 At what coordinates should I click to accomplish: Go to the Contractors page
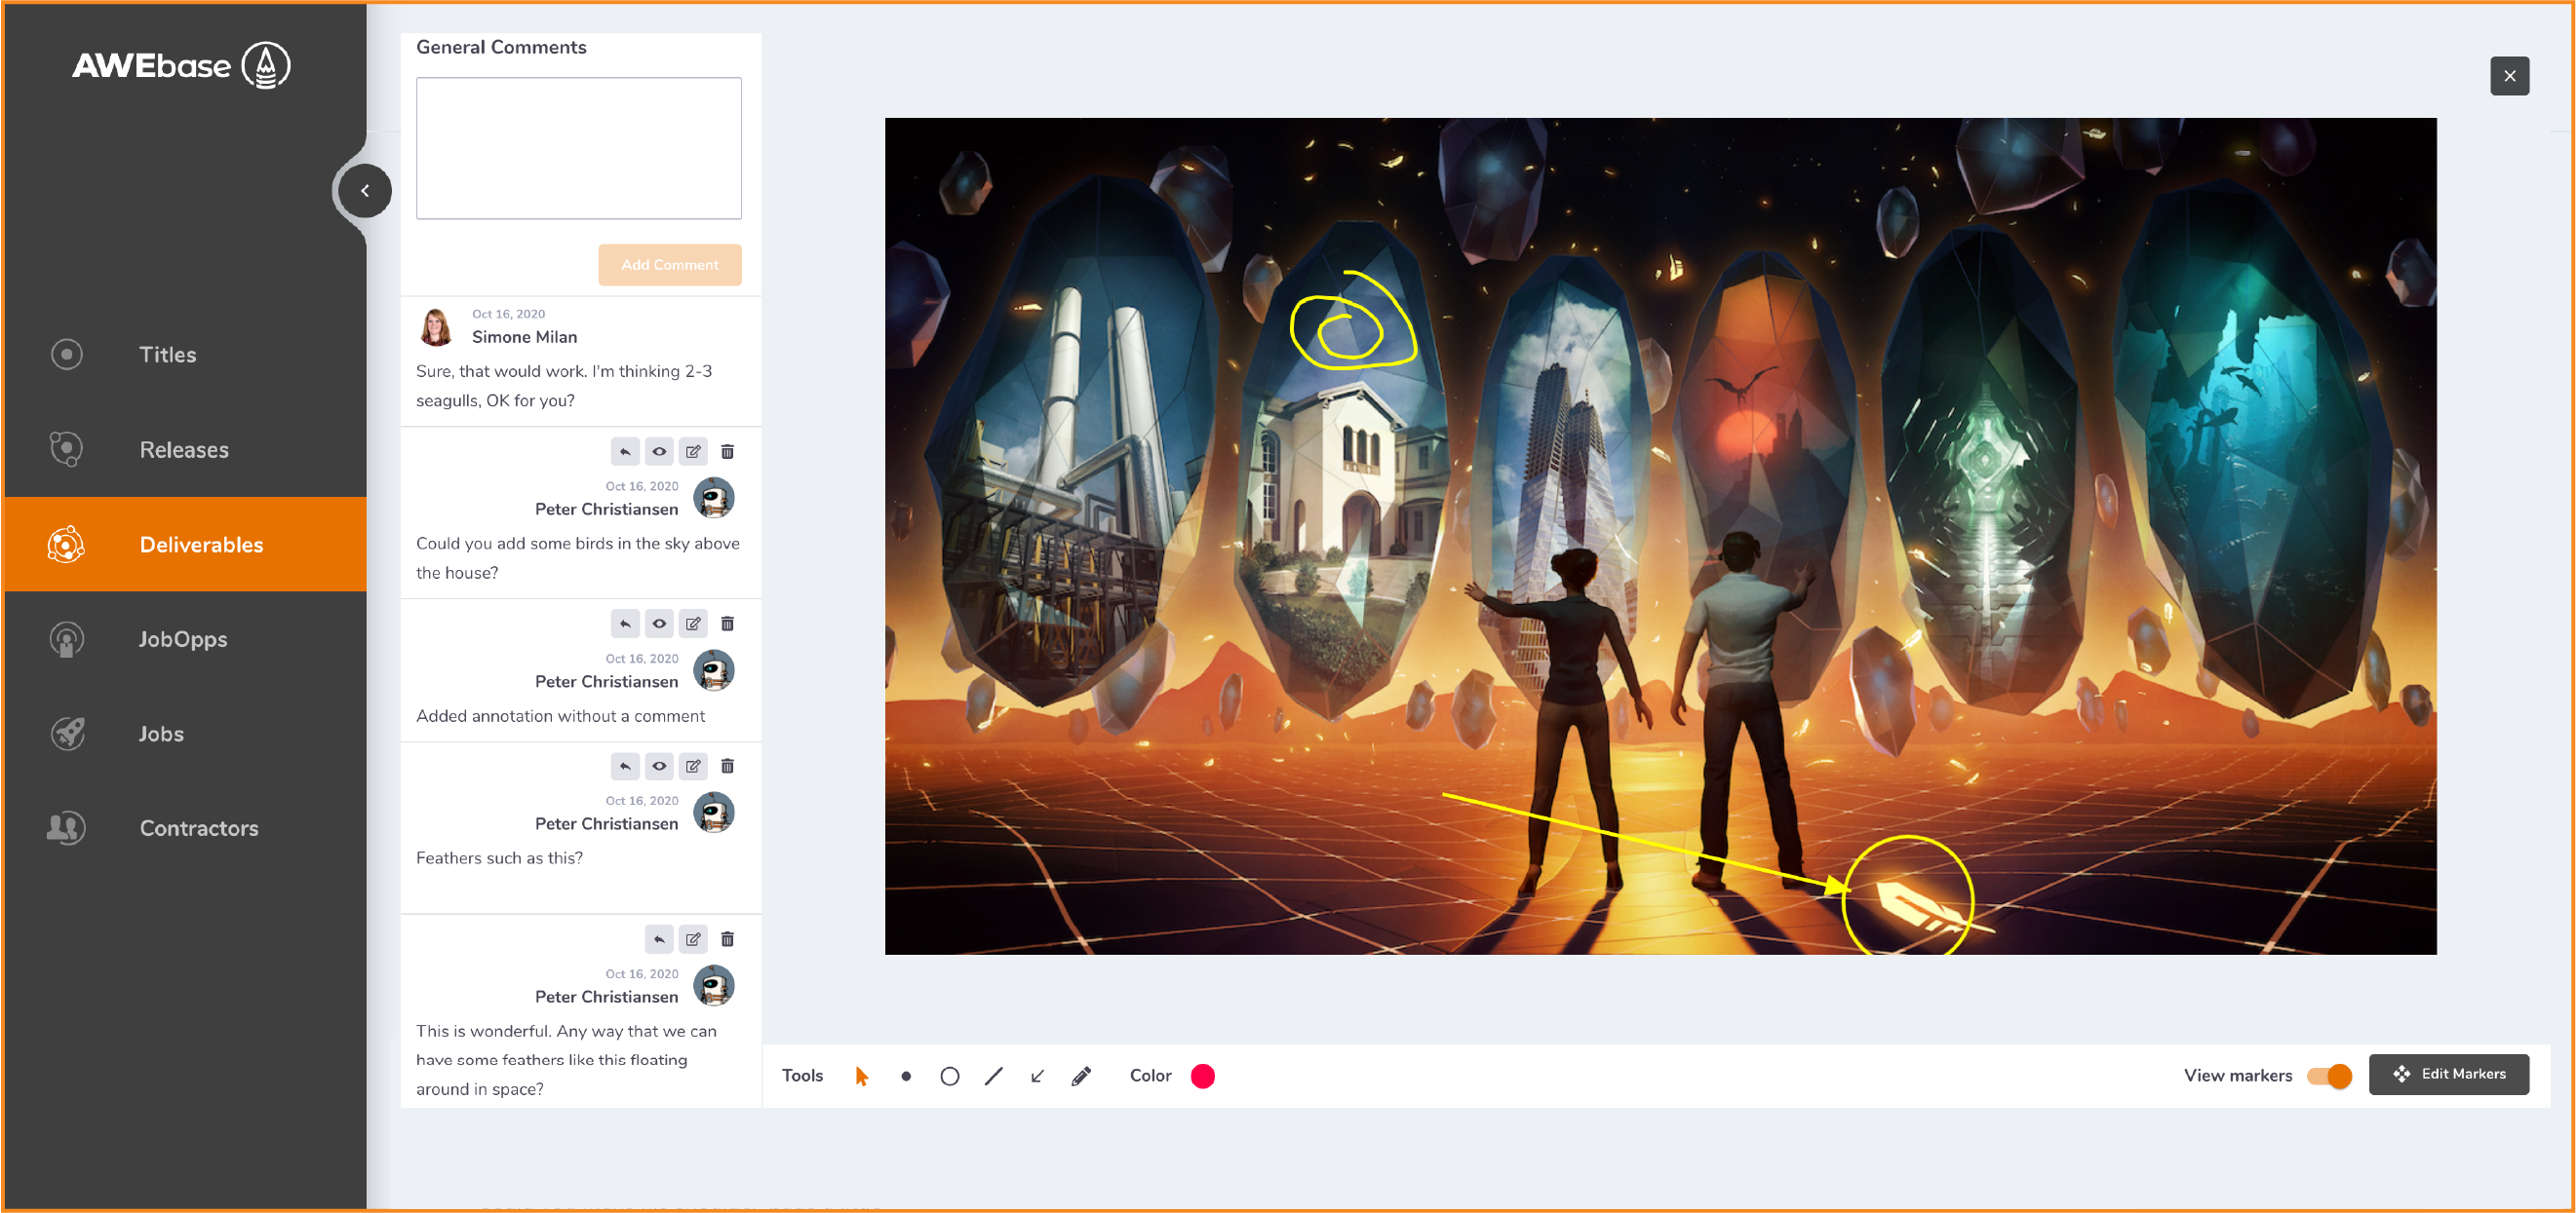point(198,827)
